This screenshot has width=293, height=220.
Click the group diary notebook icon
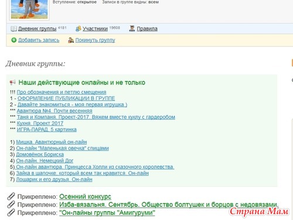coord(13,29)
